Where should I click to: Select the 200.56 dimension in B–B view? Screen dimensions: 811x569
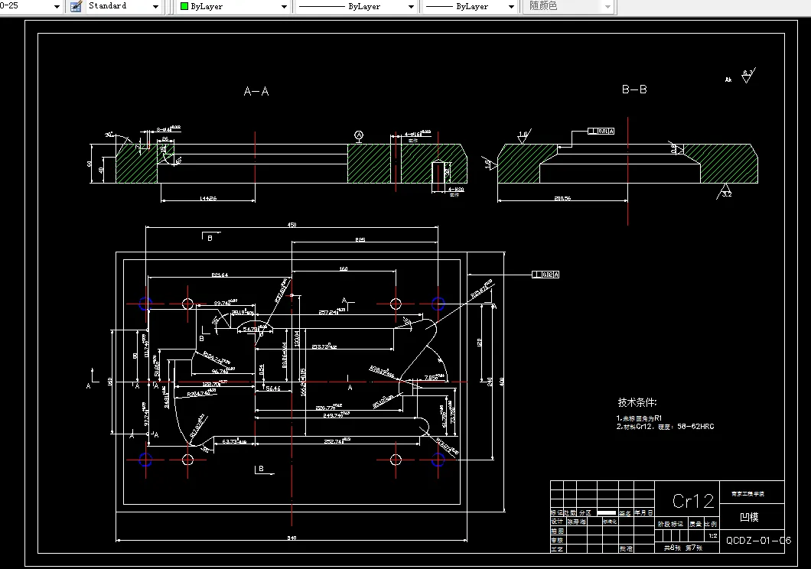pos(562,198)
